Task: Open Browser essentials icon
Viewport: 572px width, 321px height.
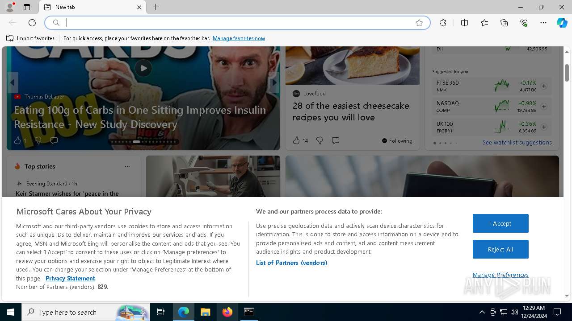Action: pos(524,23)
